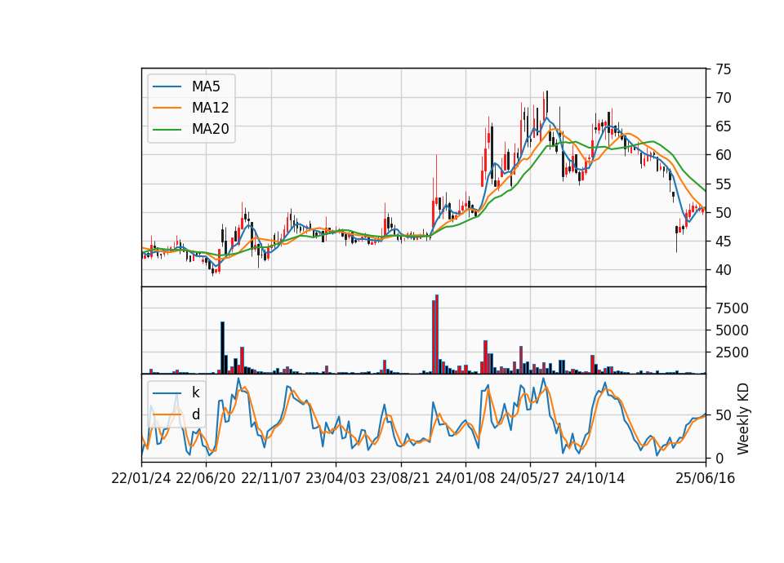Screen dimensions: 784x563
Task: Click the 0 tick on KD axis
Action: [x=719, y=458]
